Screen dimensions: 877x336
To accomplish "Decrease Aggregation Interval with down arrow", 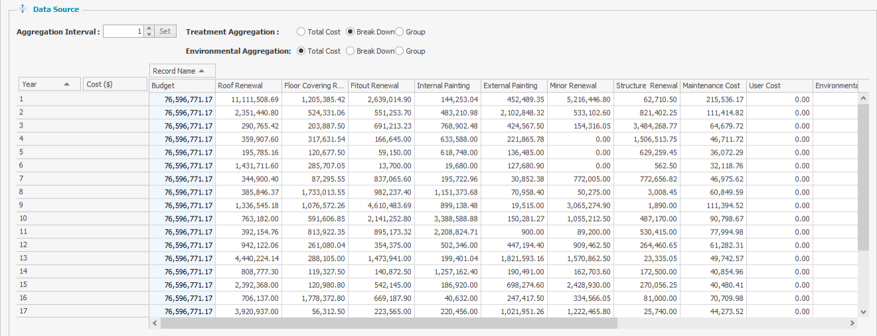I will coord(149,35).
